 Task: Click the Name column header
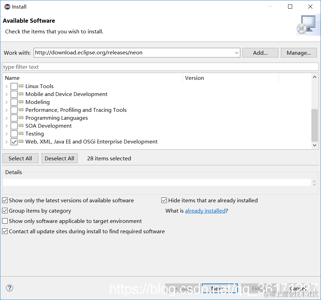click(93, 78)
